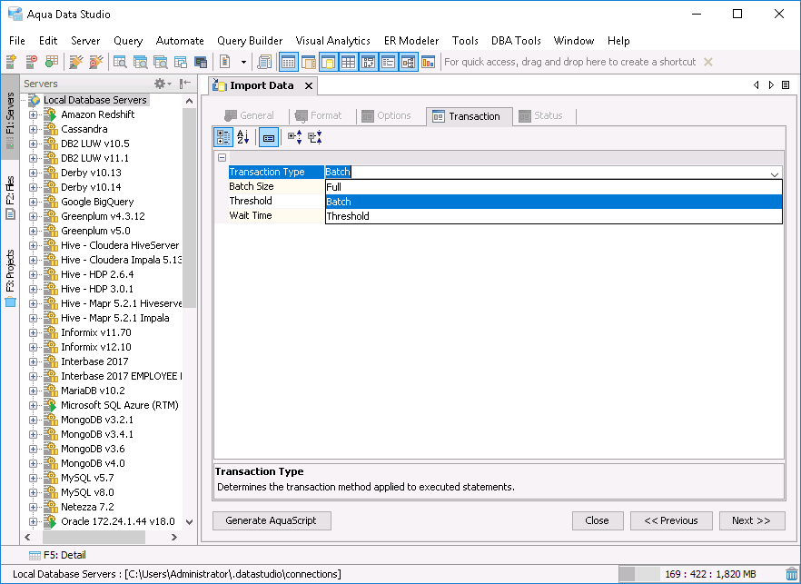Screen dimensions: 801x584
Task: Select the Wait Time property row
Action: click(x=276, y=215)
